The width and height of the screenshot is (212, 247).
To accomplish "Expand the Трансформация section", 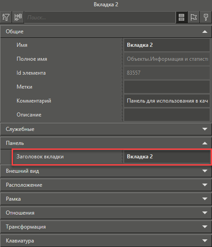I will [106, 227].
